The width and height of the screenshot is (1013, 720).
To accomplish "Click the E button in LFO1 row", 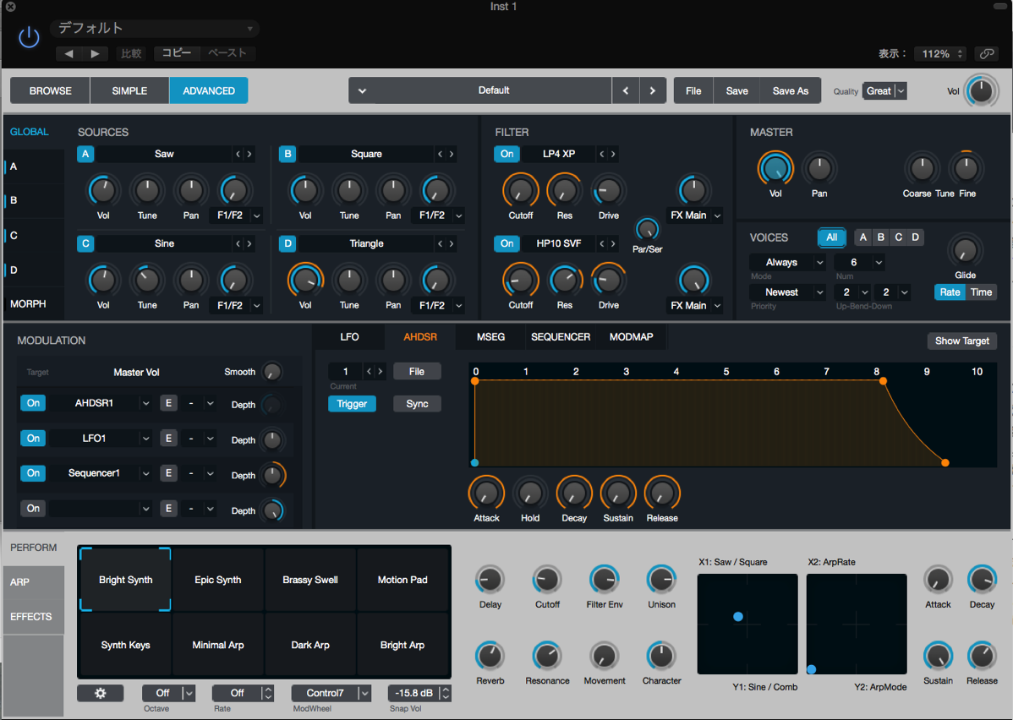I will 168,439.
